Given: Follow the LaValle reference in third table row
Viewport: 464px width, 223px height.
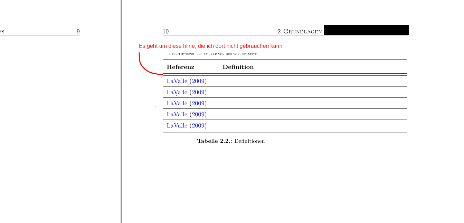Looking at the screenshot, I should [177, 103].
